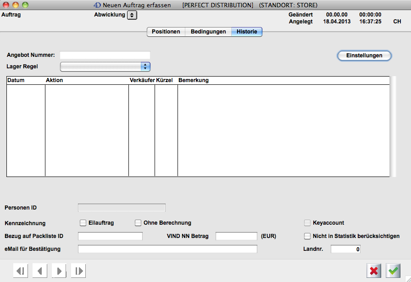Click the eMail für Bestätigung field
Image resolution: width=411 pixels, height=282 pixels.
(167, 249)
